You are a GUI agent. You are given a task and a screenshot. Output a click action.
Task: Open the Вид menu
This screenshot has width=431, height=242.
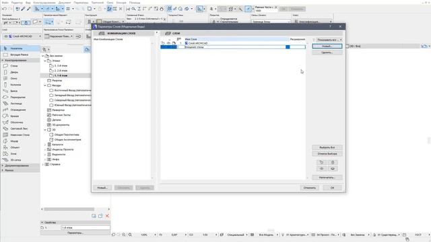tap(28, 3)
